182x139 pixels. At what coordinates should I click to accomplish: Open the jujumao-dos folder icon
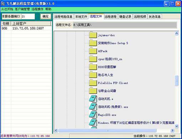click(x=93, y=35)
